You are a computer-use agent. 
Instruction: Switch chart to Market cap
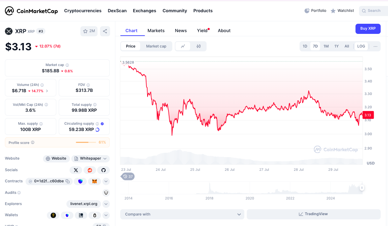pyautogui.click(x=156, y=46)
